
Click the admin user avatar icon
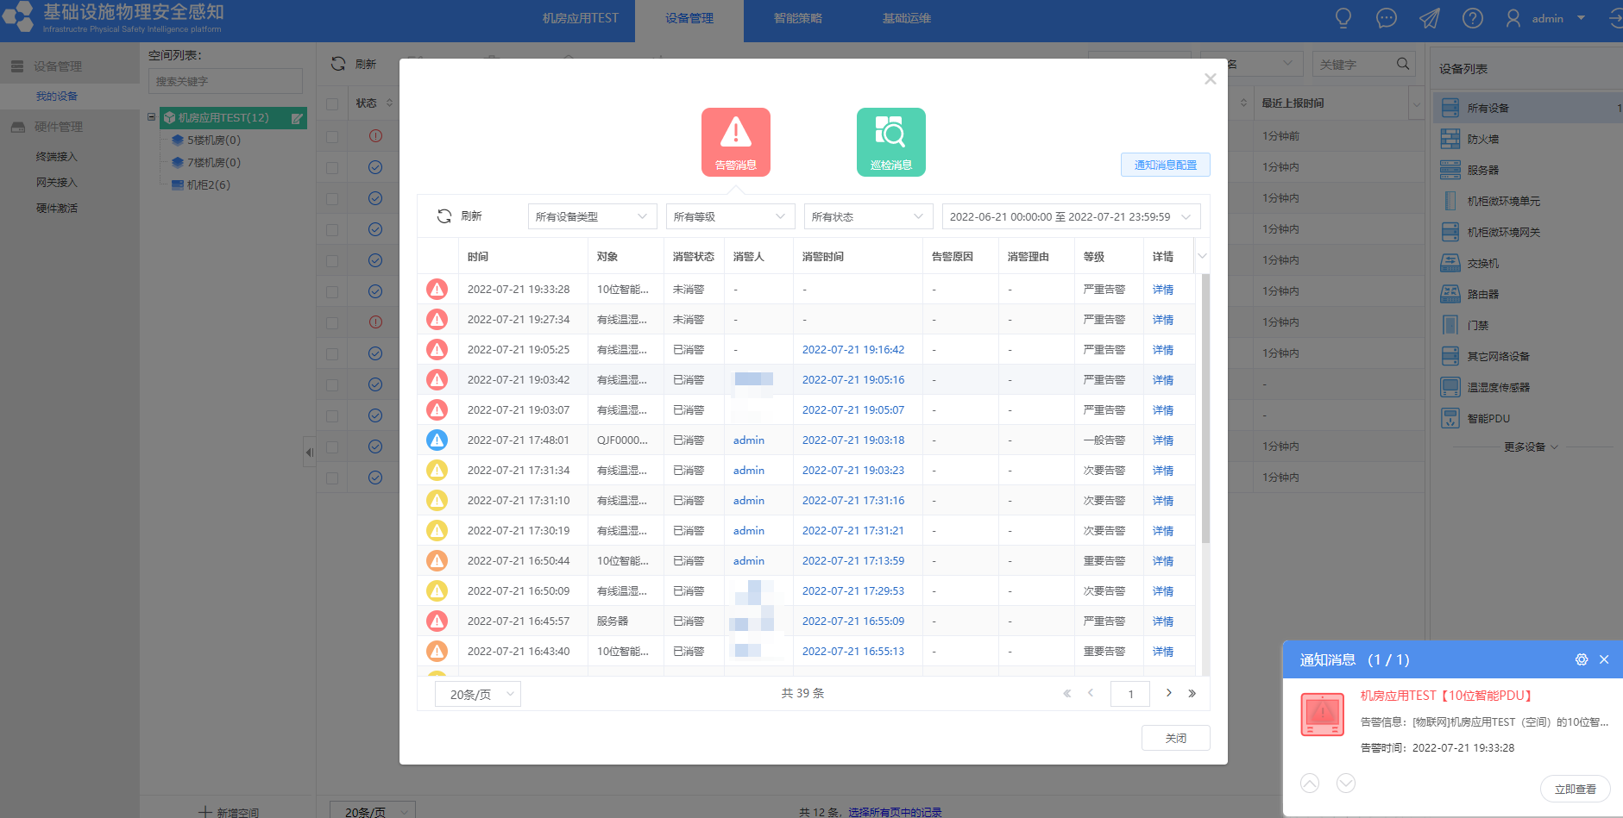1513,18
